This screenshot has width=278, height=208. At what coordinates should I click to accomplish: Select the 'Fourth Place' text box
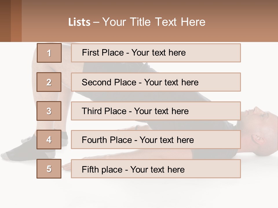(156, 140)
